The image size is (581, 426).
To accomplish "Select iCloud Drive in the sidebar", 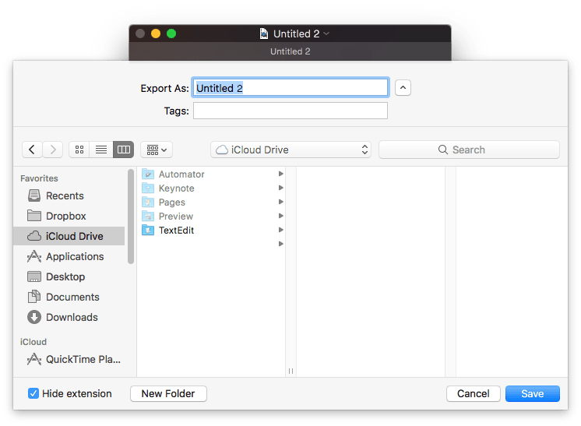I will [69, 236].
